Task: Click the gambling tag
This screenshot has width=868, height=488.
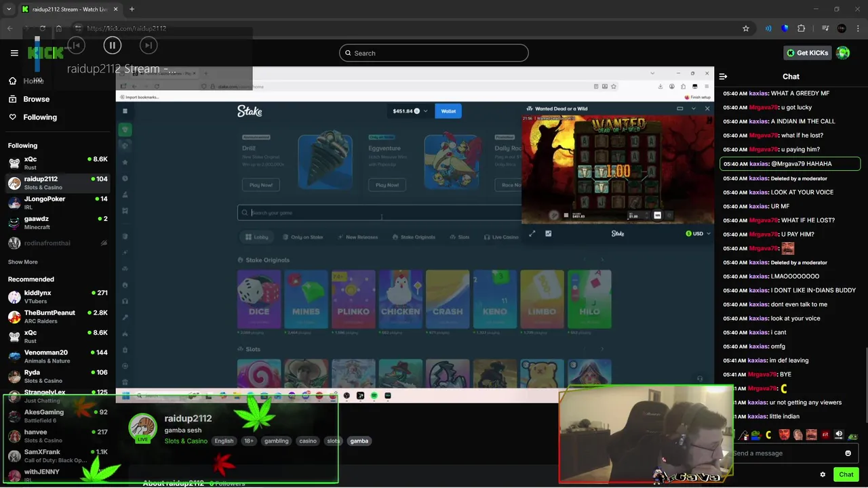Action: [276, 441]
